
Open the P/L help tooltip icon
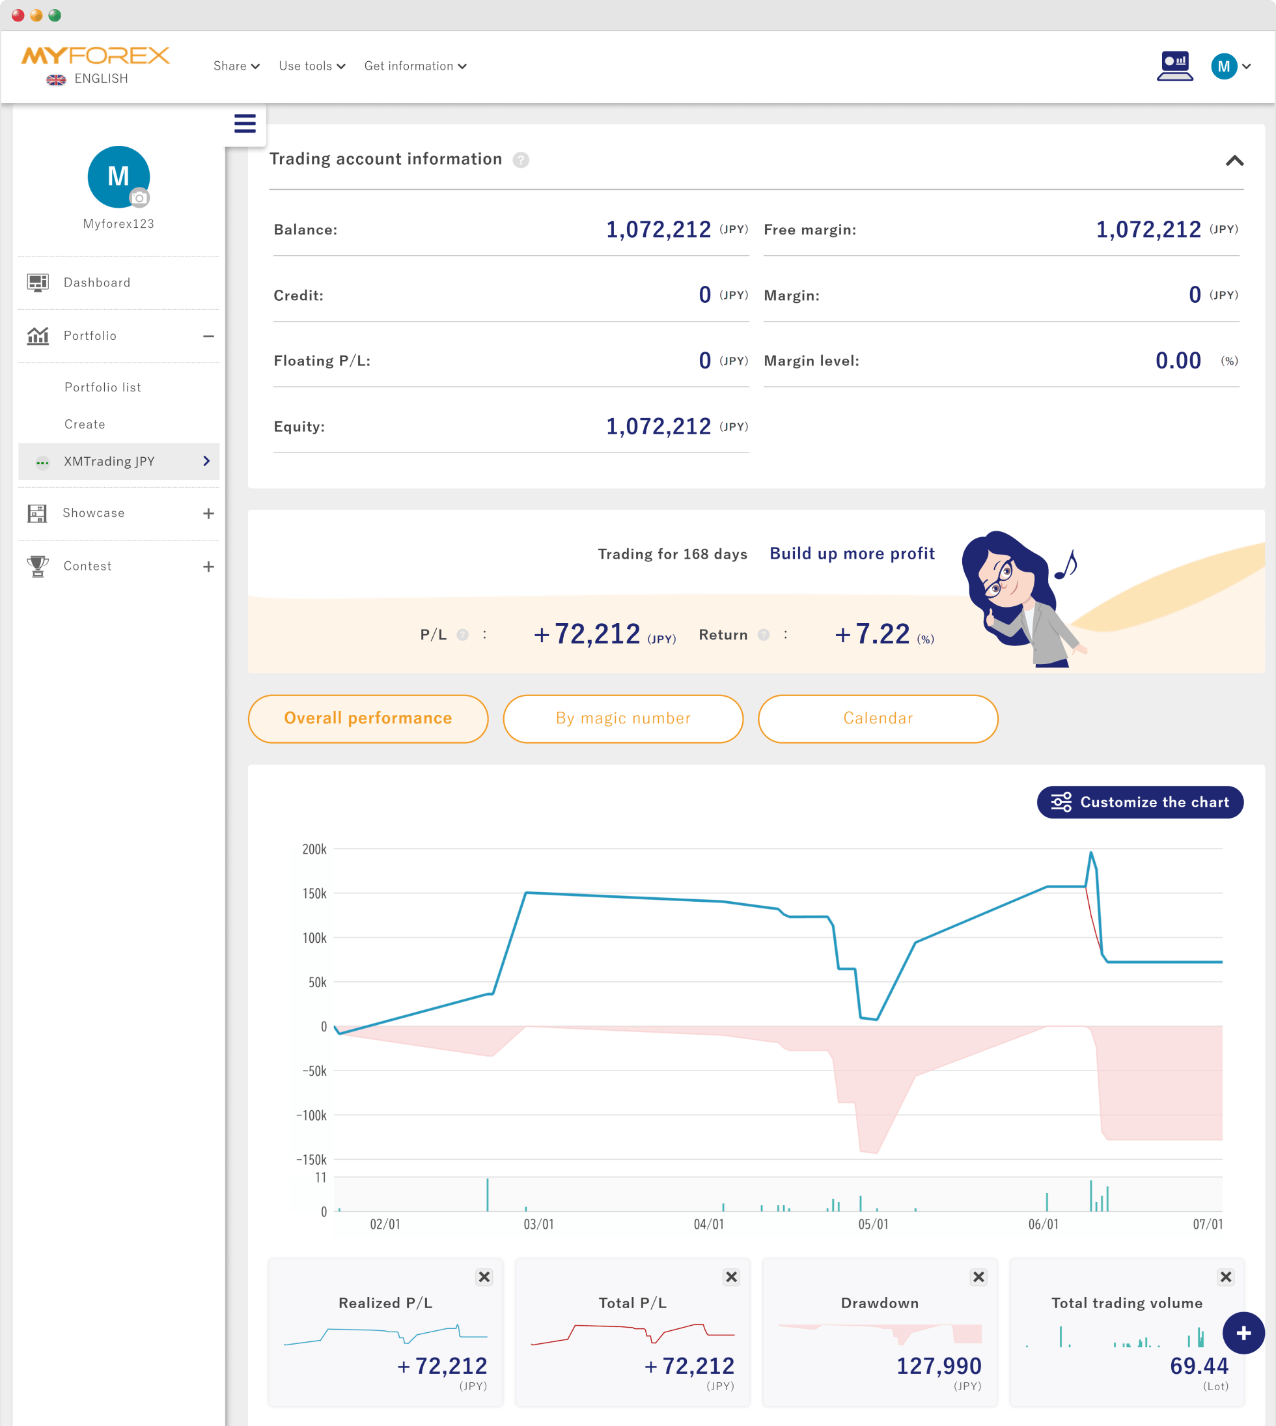click(463, 635)
